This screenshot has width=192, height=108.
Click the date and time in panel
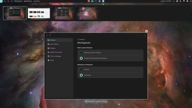[x=166, y=1]
